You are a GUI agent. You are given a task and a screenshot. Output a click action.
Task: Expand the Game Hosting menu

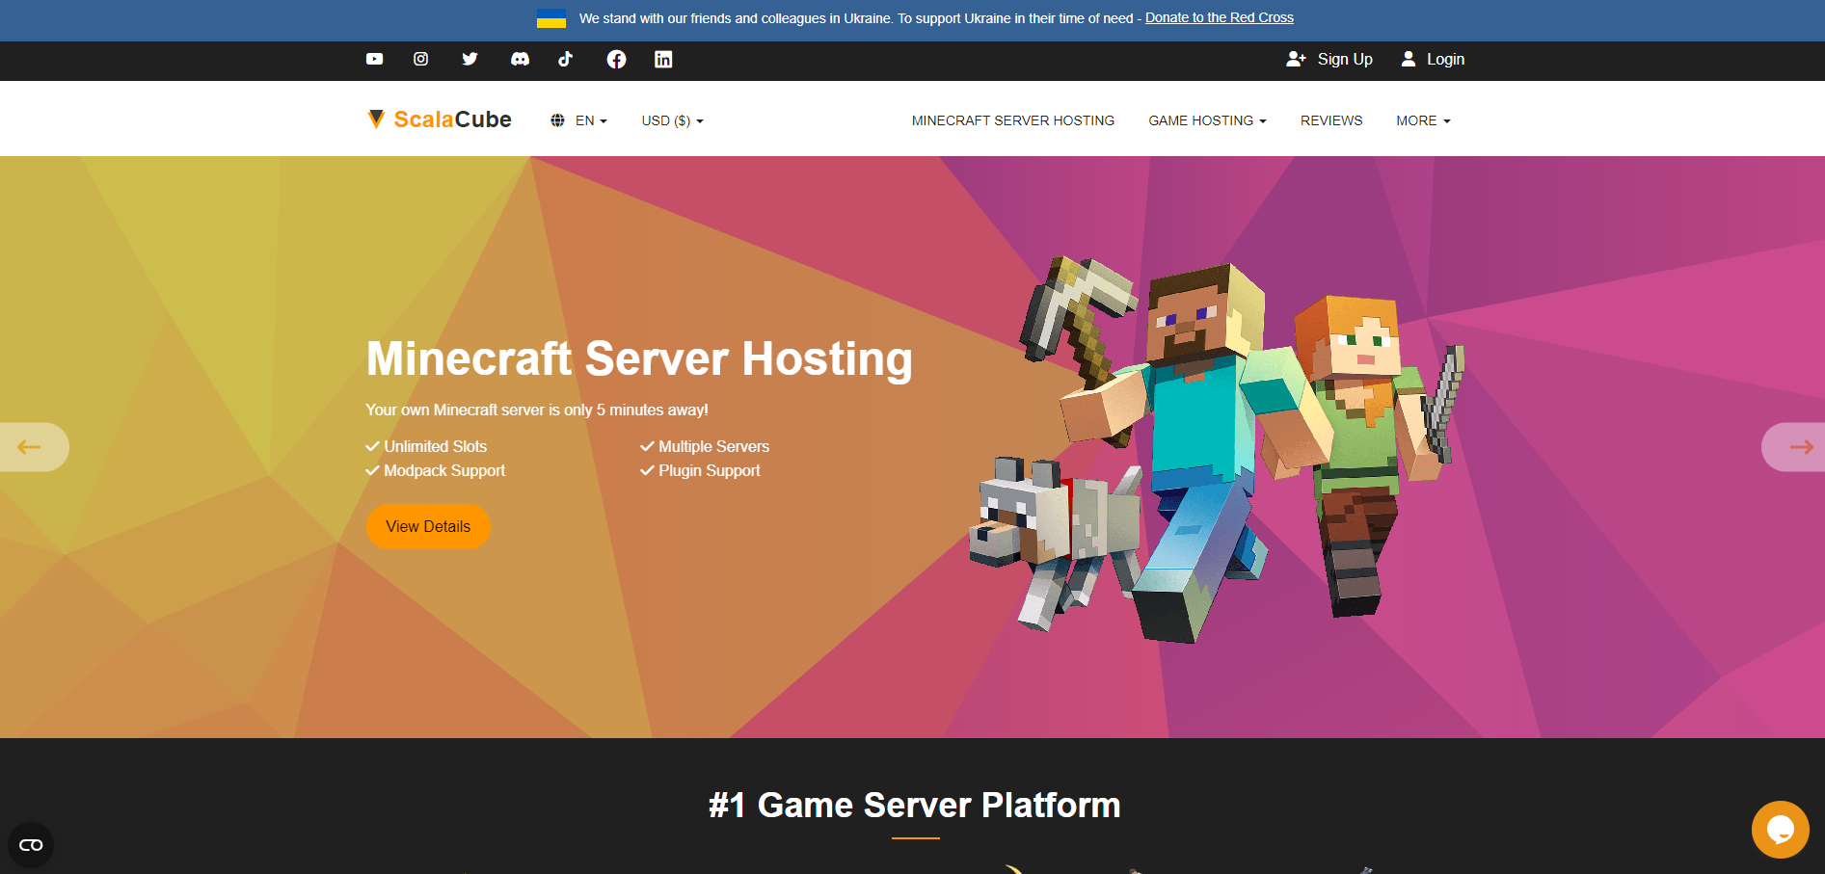1207,120
